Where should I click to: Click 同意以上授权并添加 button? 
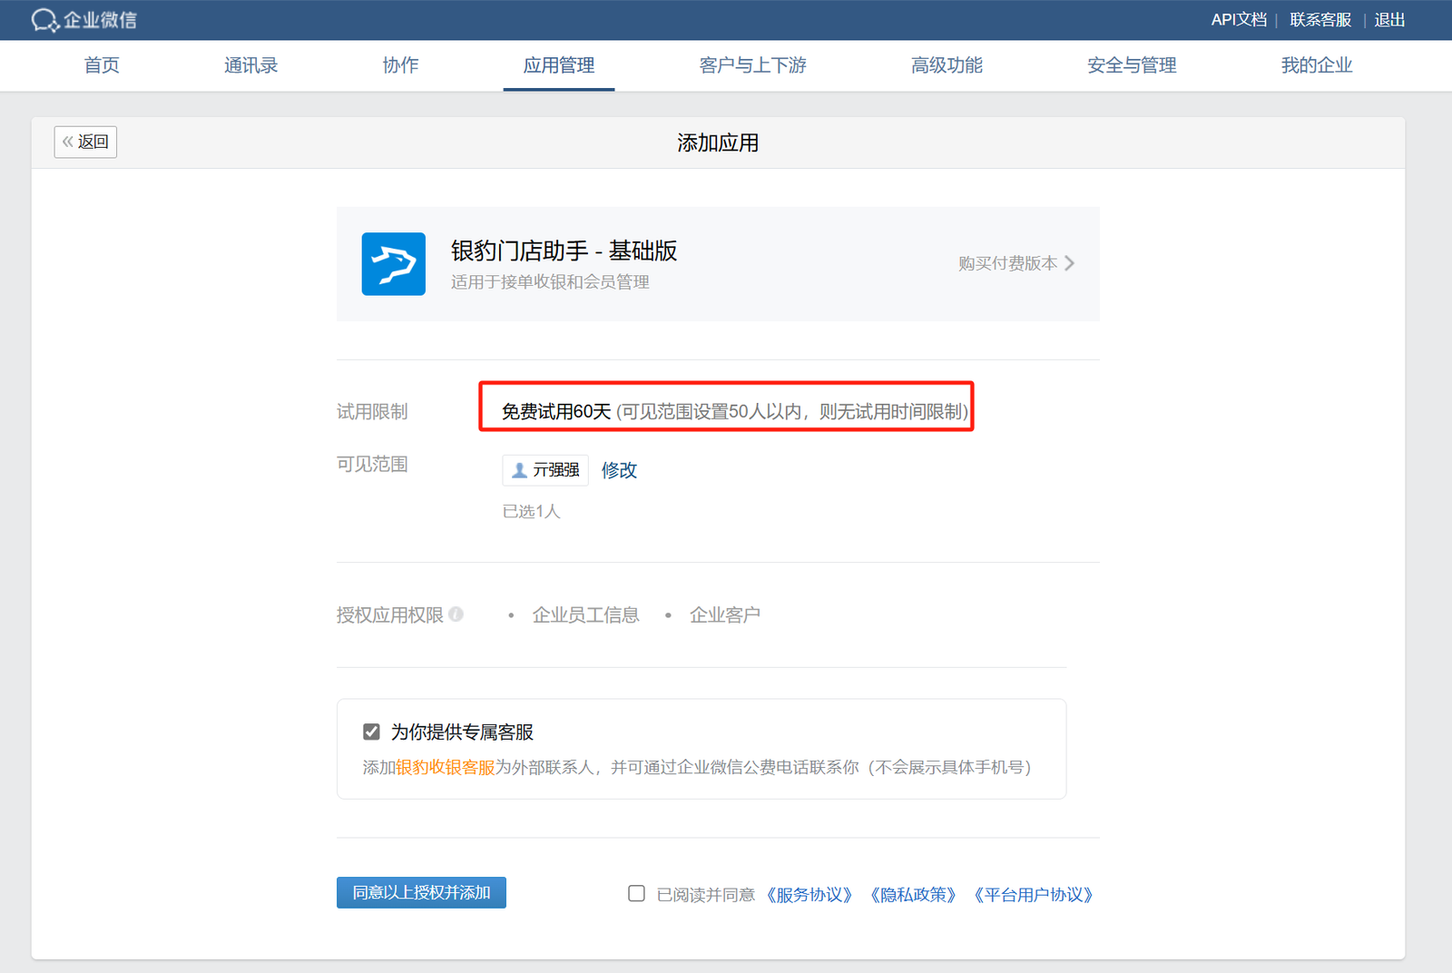click(421, 892)
